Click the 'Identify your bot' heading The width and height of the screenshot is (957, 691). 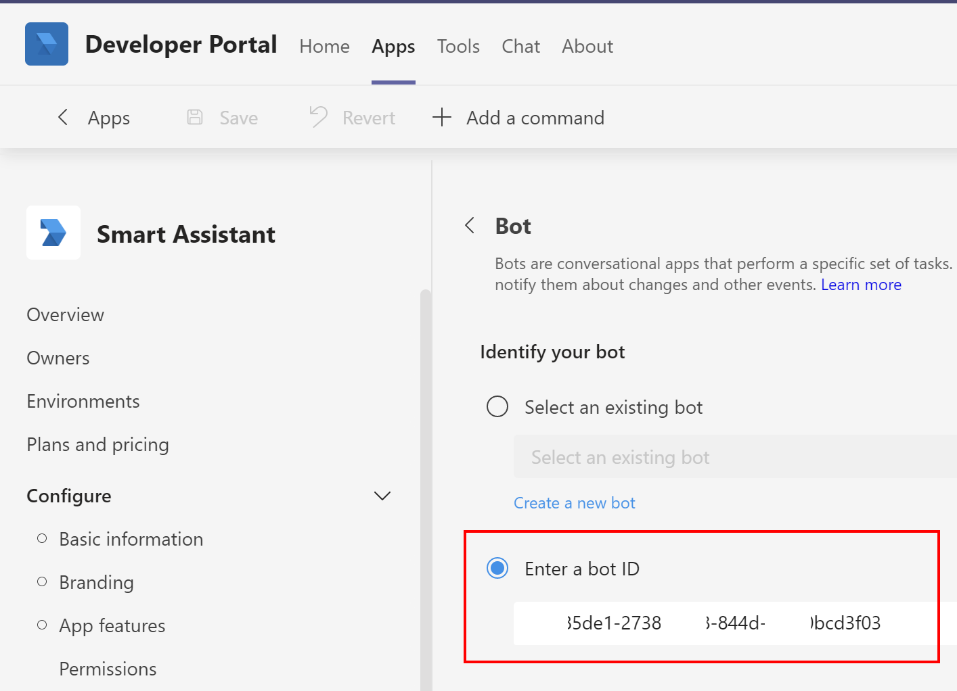coord(552,352)
